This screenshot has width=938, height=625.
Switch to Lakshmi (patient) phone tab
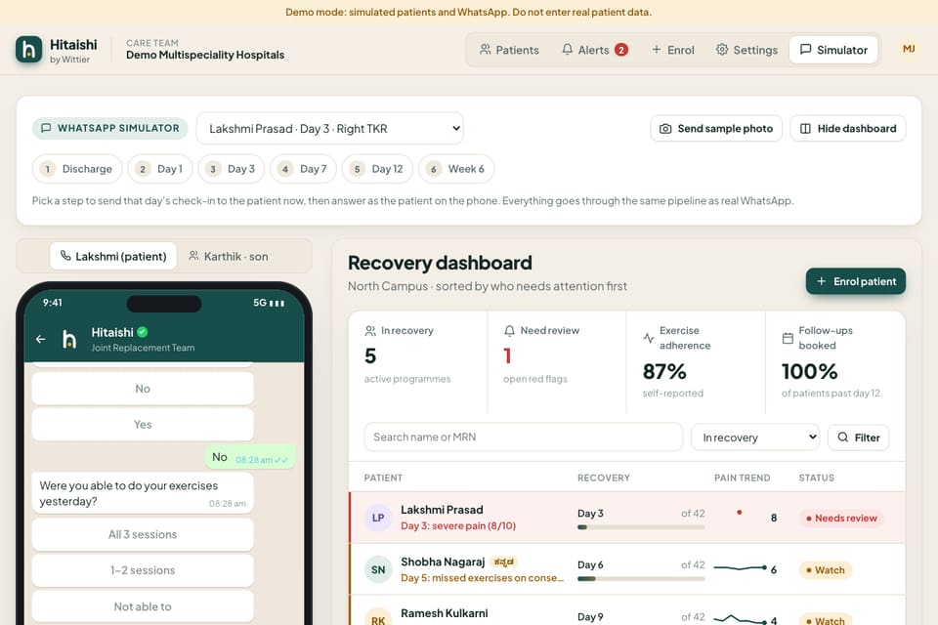pyautogui.click(x=113, y=256)
